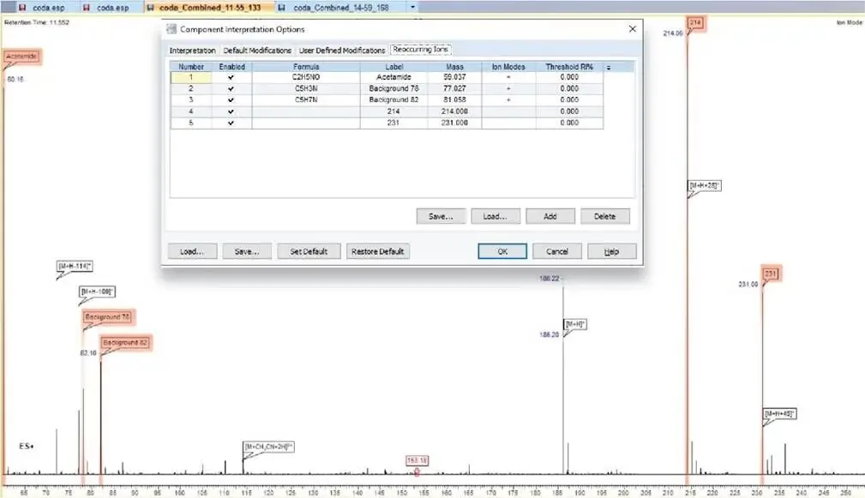Click the Restore Default button
This screenshot has height=498, width=865.
(378, 251)
